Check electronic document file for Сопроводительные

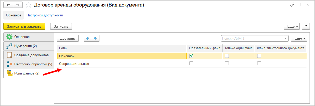click(x=259, y=63)
